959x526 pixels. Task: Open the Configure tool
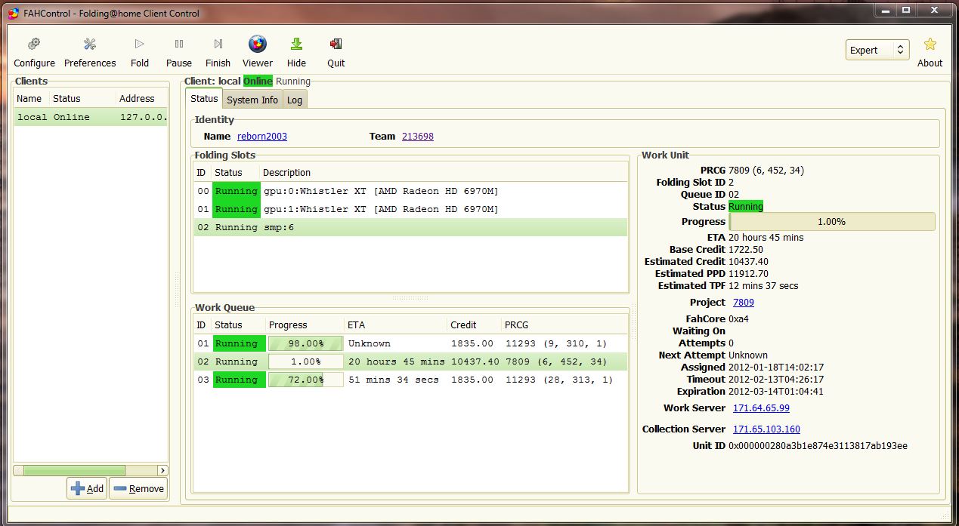click(x=34, y=53)
